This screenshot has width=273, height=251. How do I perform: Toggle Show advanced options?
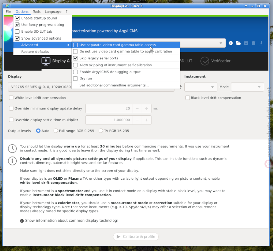click(x=43, y=38)
